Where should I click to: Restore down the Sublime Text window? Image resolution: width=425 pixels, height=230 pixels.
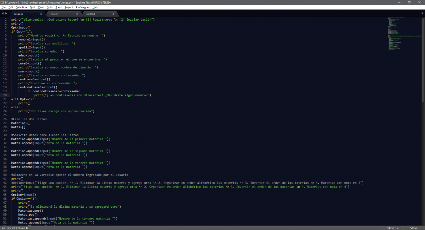click(409, 2)
